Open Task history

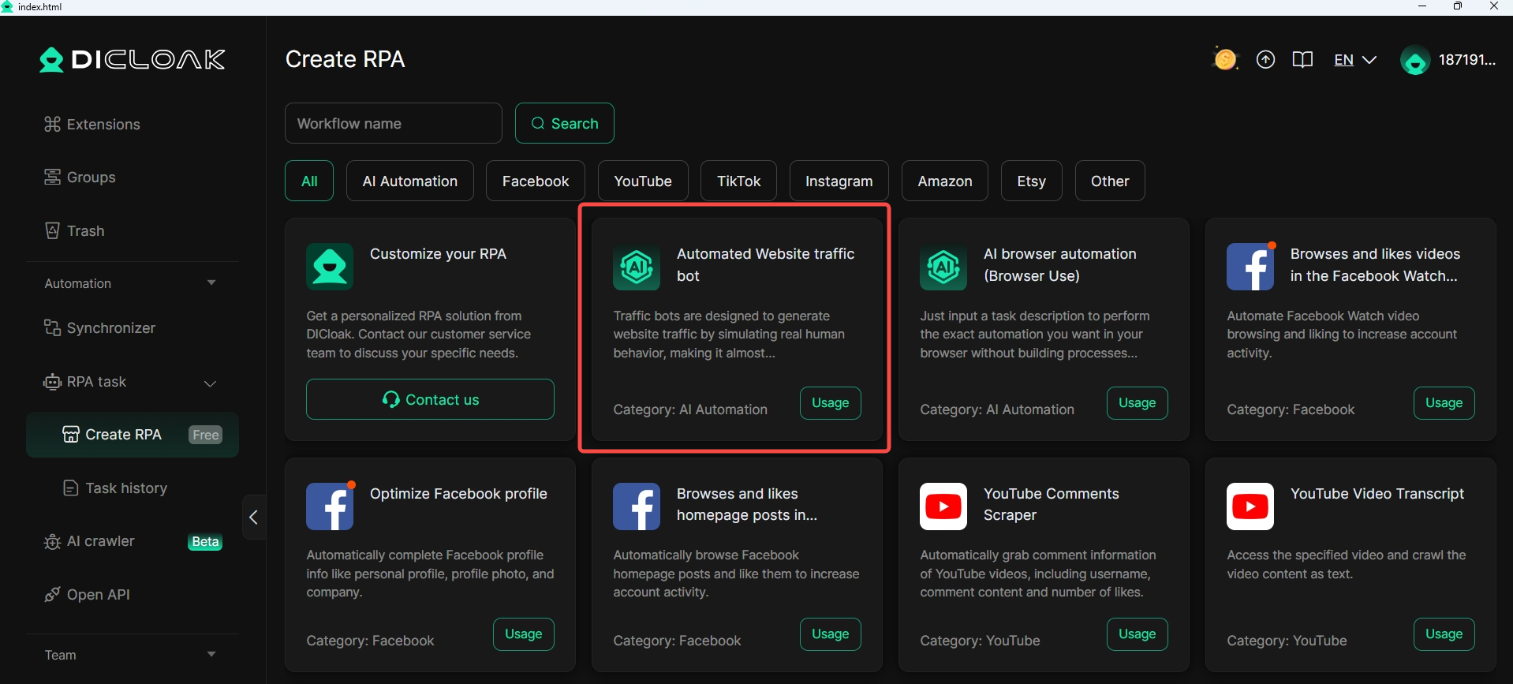pyautogui.click(x=115, y=488)
